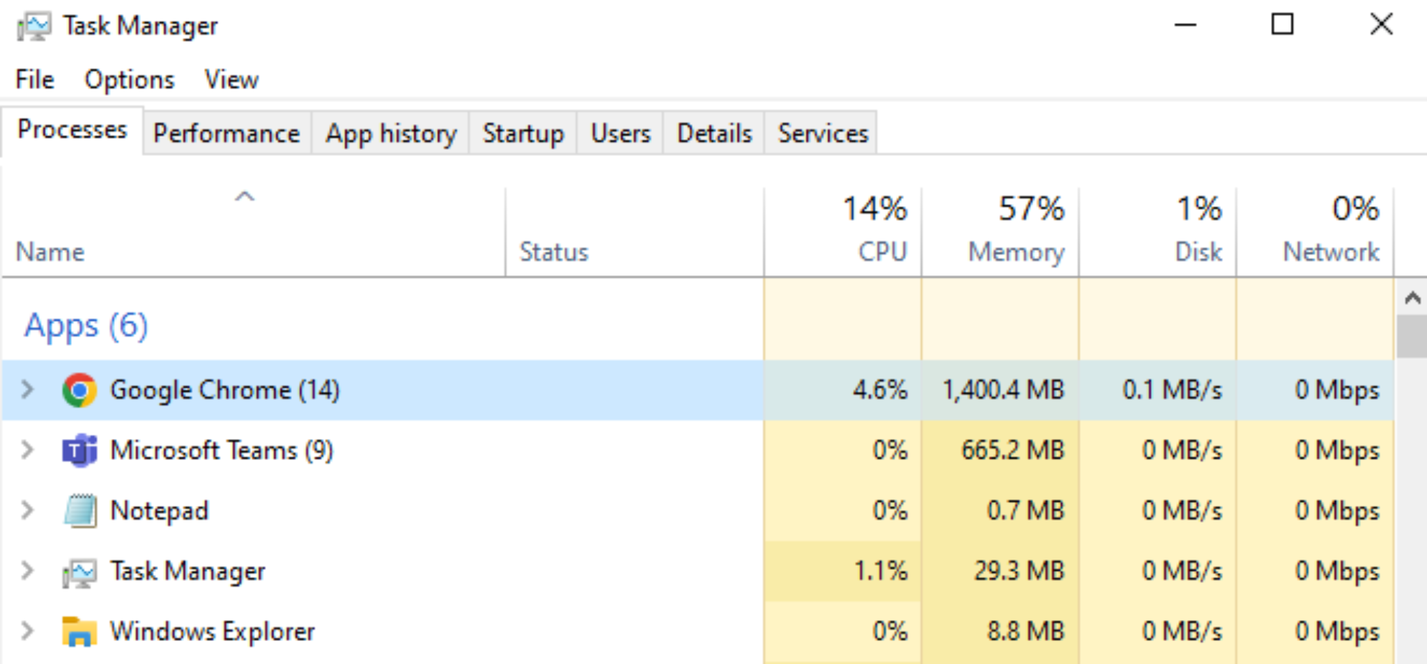1427x664 pixels.
Task: Click Teams' 0% CPU value
Action: click(890, 450)
